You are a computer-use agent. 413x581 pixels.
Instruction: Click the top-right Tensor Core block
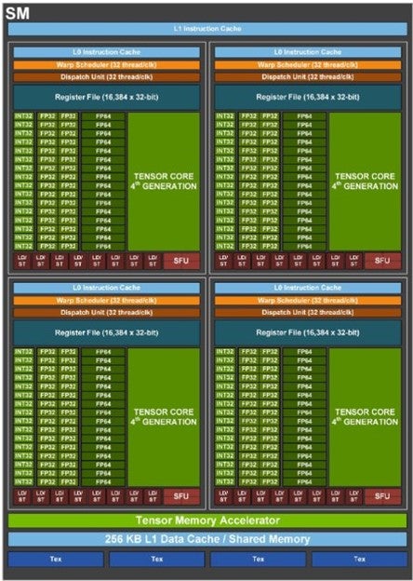365,182
